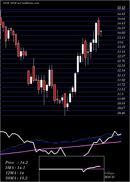This screenshot has height=182, width=130.
Task: Click the 11.09 price axis label
Action: tap(121, 99)
